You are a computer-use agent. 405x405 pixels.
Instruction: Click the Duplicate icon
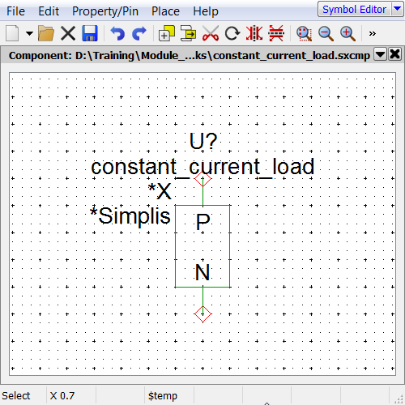167,33
